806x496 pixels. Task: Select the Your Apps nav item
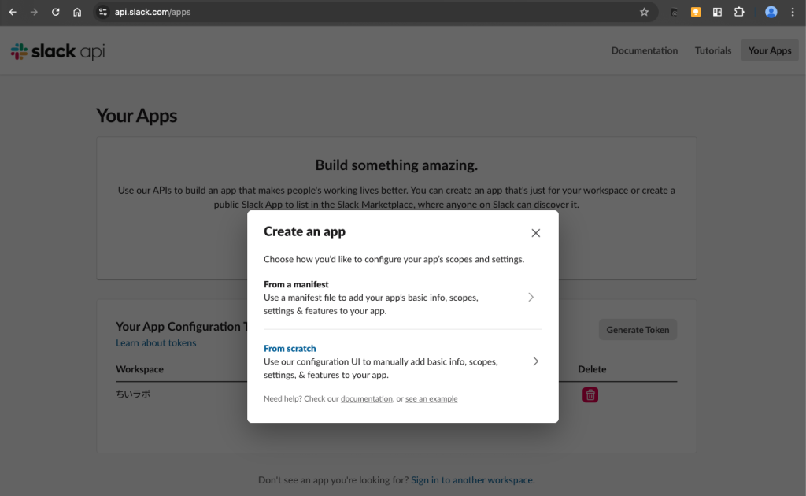[770, 50]
